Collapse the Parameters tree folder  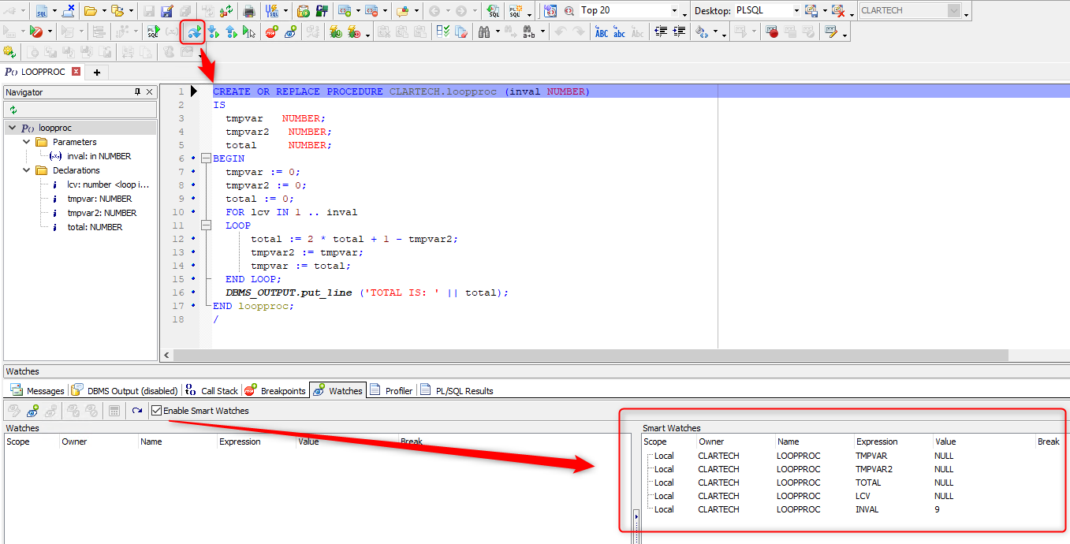click(x=27, y=142)
